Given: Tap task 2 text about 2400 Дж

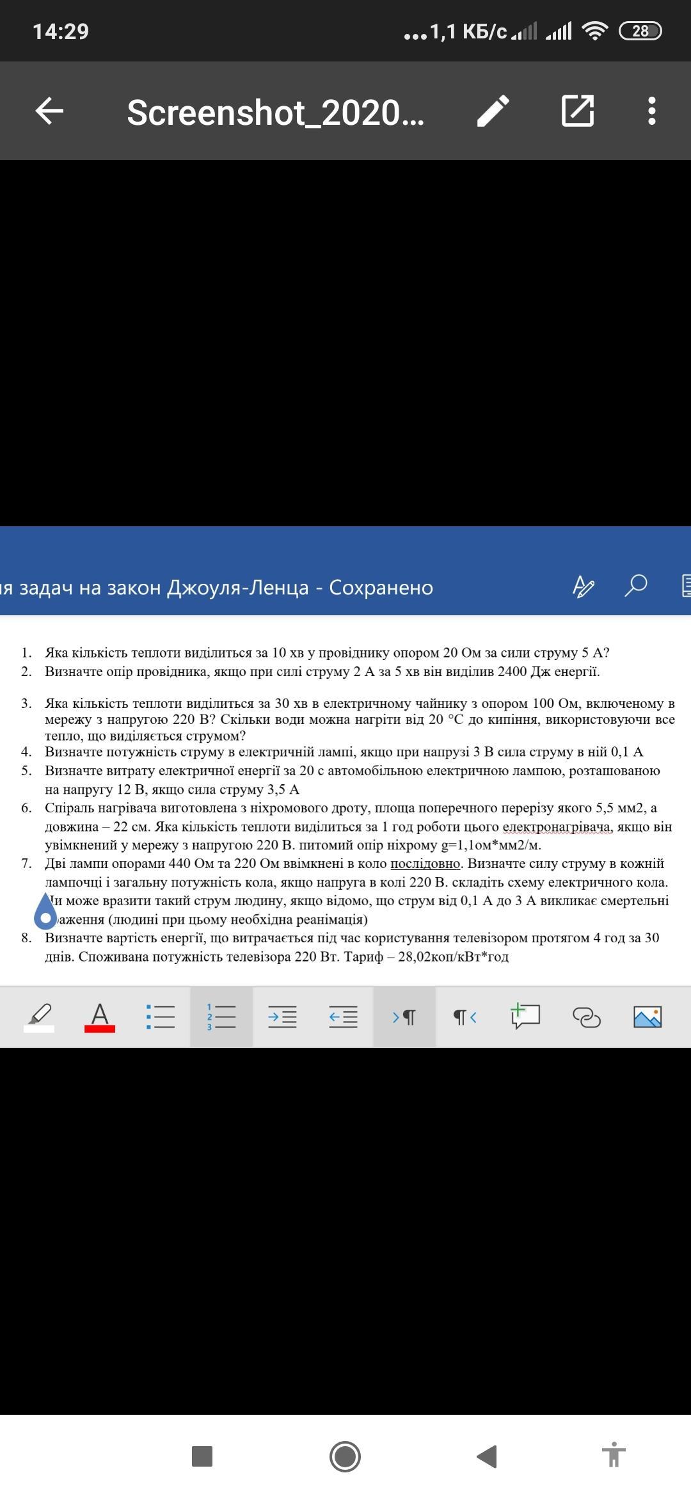Looking at the screenshot, I should point(322,672).
